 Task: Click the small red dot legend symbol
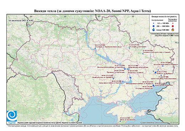(173, 23)
